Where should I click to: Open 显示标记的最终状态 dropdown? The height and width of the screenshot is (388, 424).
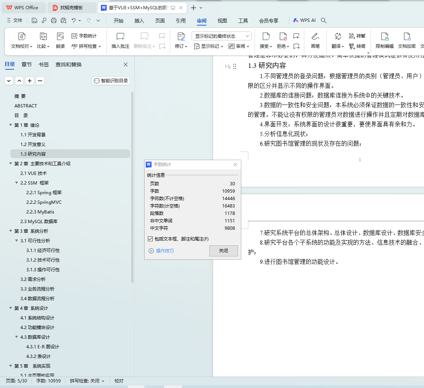(222, 36)
